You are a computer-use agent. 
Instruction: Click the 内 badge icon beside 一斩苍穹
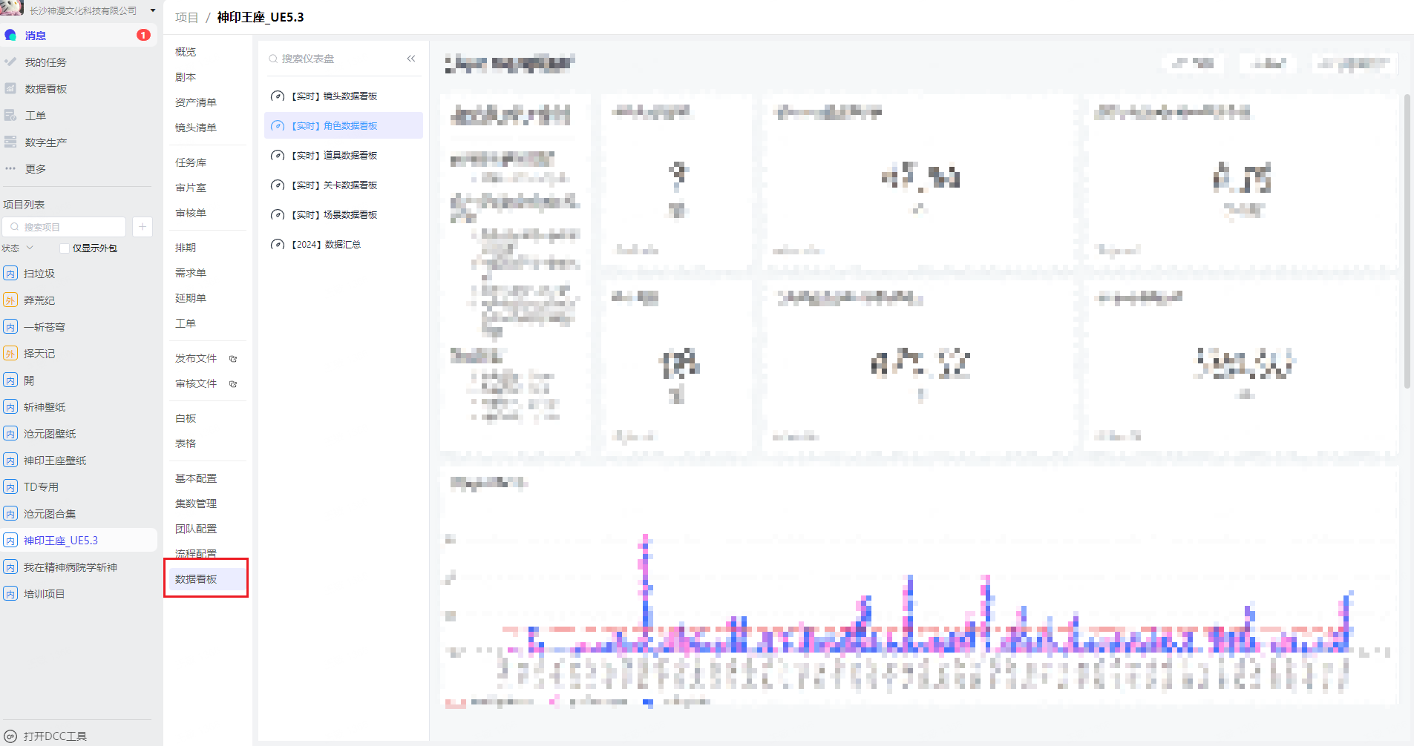[x=10, y=327]
